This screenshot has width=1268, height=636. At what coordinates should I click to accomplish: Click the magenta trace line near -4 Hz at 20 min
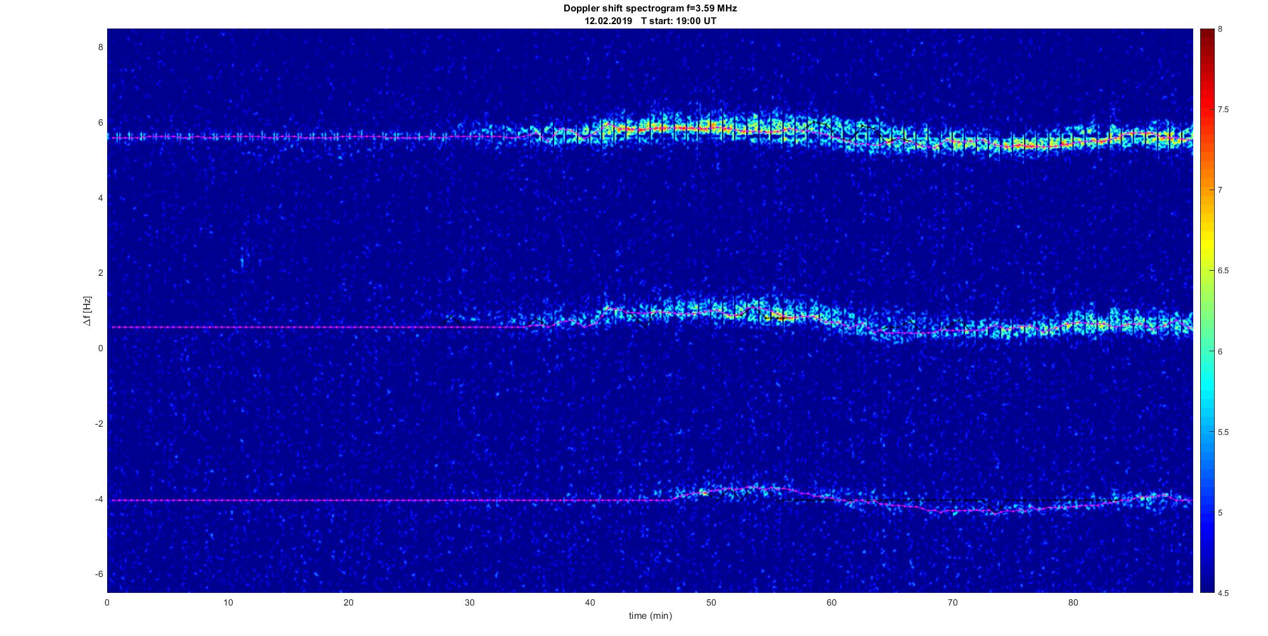point(349,500)
